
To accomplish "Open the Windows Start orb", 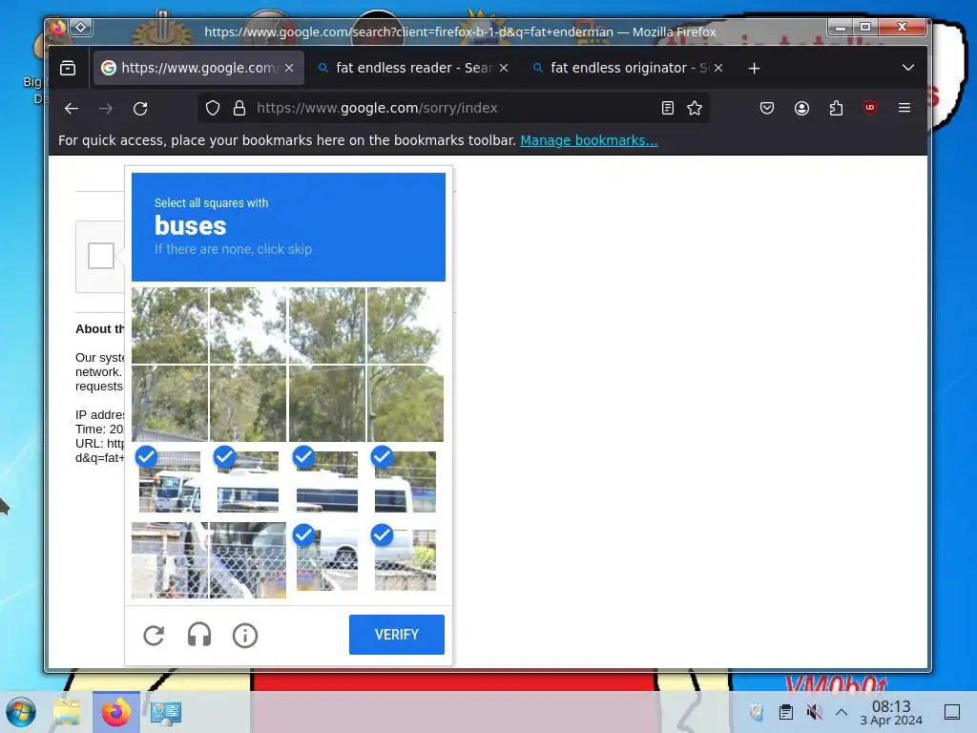I will click(21, 712).
